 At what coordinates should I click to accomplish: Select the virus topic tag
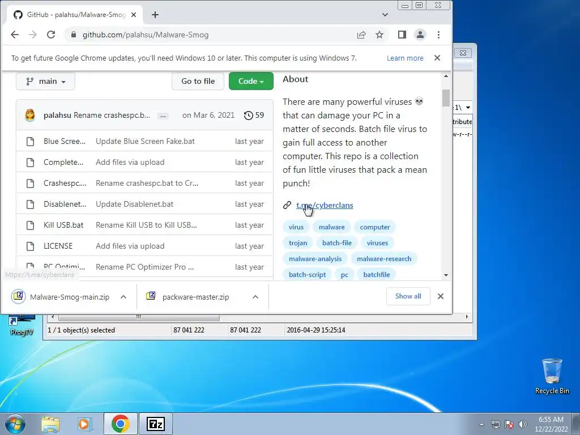(296, 227)
